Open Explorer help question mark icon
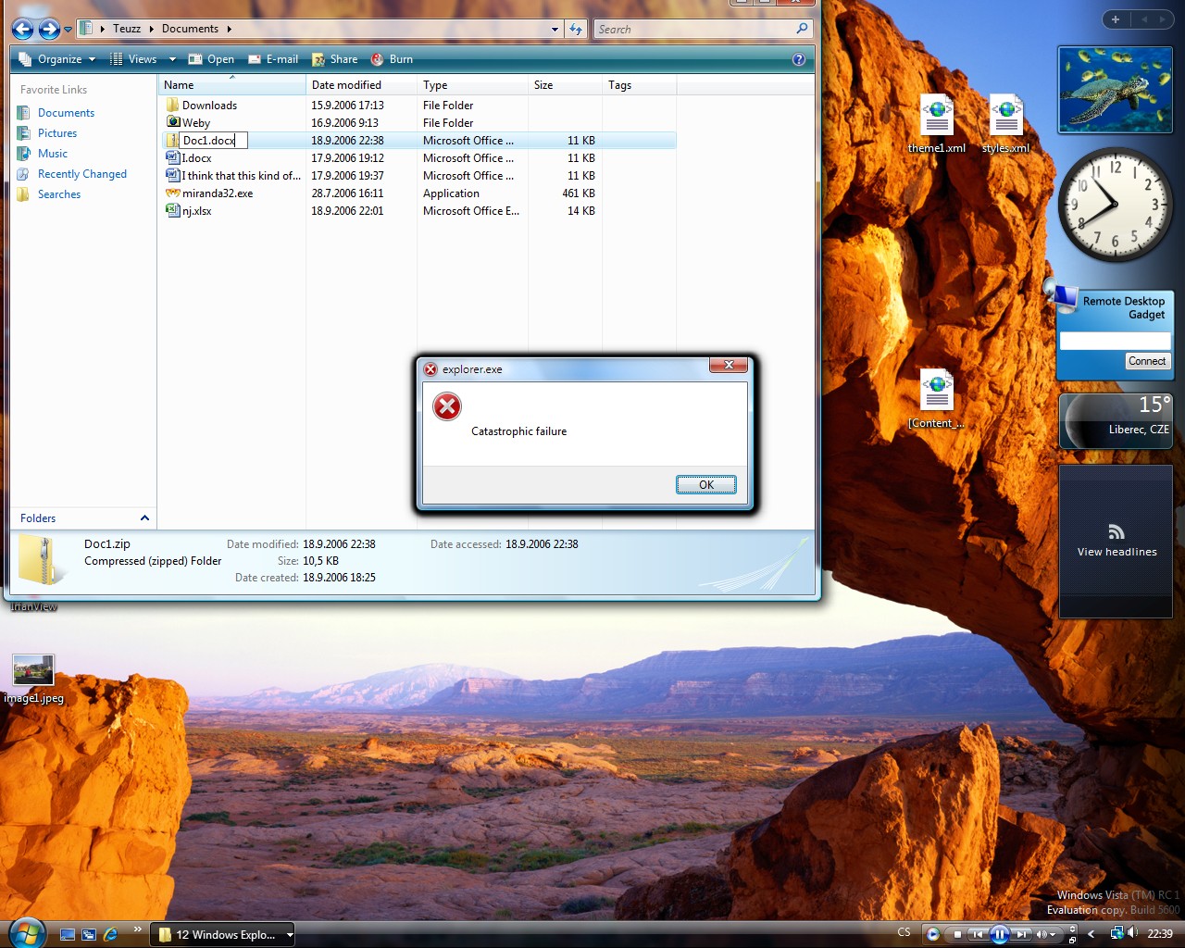The image size is (1185, 948). (x=799, y=59)
